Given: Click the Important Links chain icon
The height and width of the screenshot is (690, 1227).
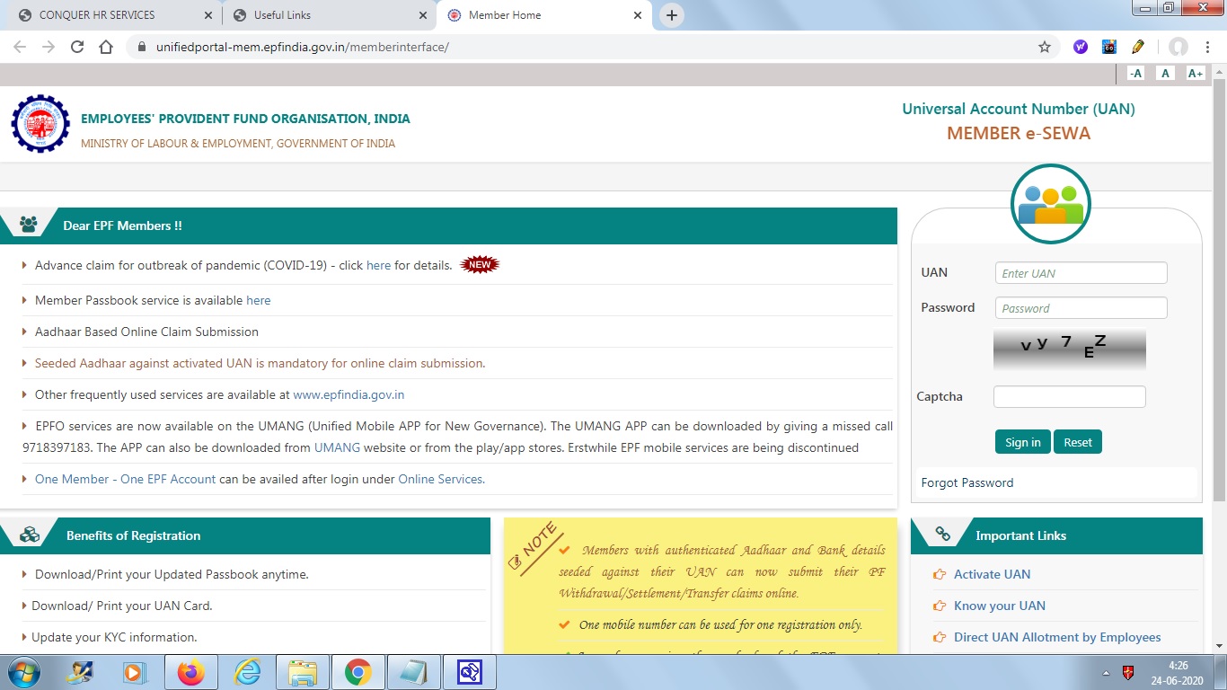Looking at the screenshot, I should tap(943, 535).
